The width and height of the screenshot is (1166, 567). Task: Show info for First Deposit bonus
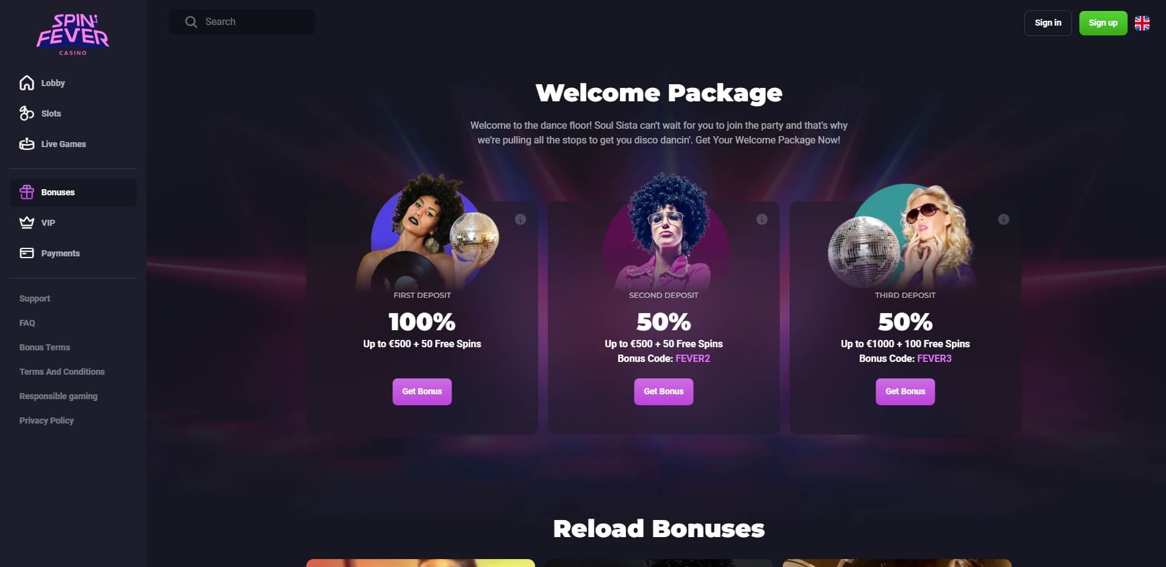520,219
